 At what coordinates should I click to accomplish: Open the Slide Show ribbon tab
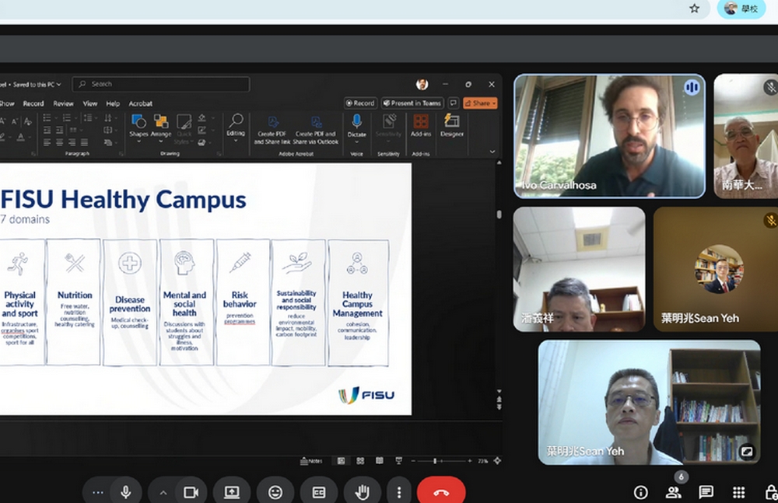tap(7, 103)
